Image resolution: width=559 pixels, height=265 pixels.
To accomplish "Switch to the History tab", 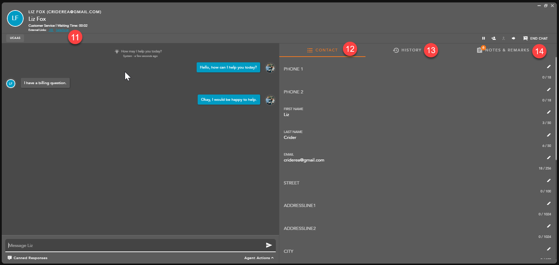I will point(407,50).
